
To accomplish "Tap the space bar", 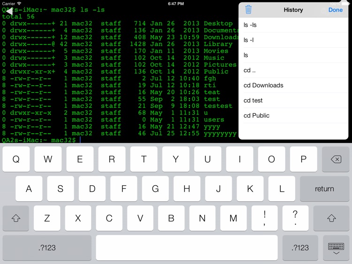I will point(187,248).
